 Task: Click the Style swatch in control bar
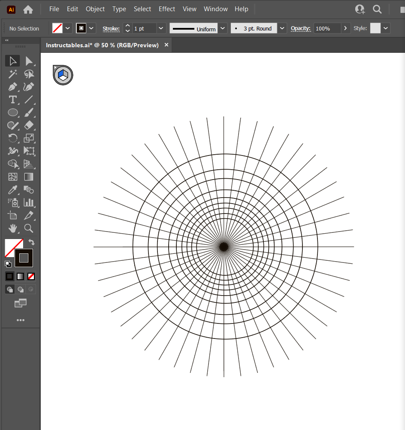pyautogui.click(x=375, y=28)
